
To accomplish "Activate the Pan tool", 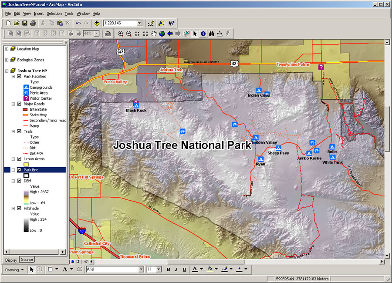I will (x=153, y=34).
